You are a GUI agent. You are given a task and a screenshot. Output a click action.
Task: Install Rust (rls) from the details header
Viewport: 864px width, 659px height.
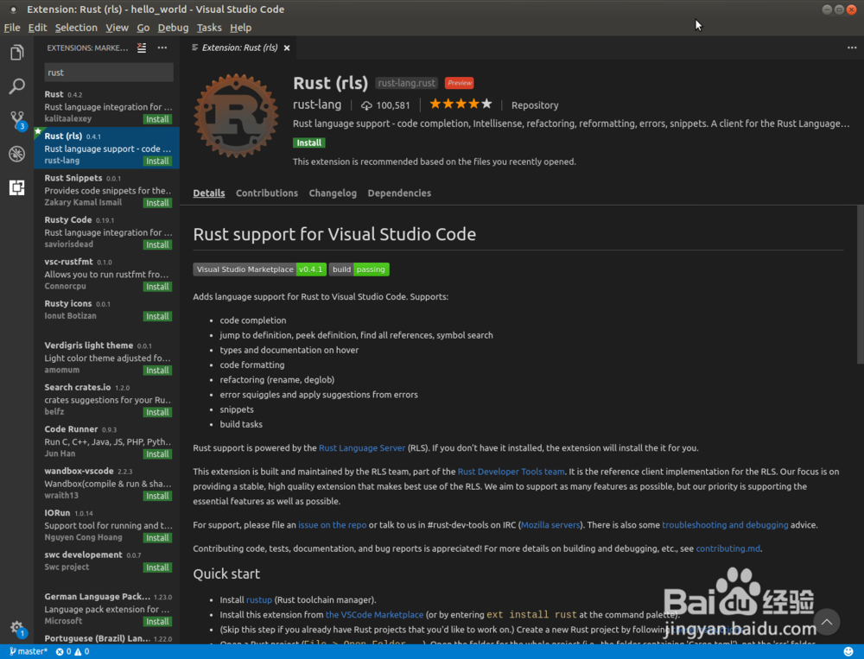pyautogui.click(x=309, y=143)
